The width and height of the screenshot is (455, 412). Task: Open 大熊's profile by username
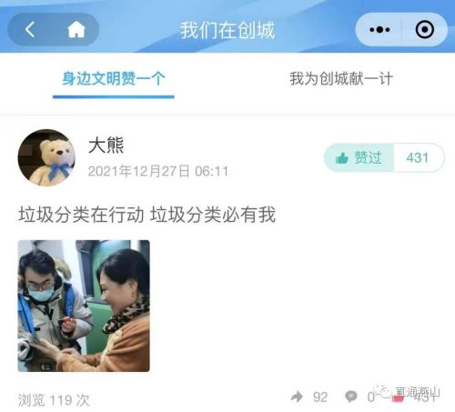pyautogui.click(x=106, y=146)
